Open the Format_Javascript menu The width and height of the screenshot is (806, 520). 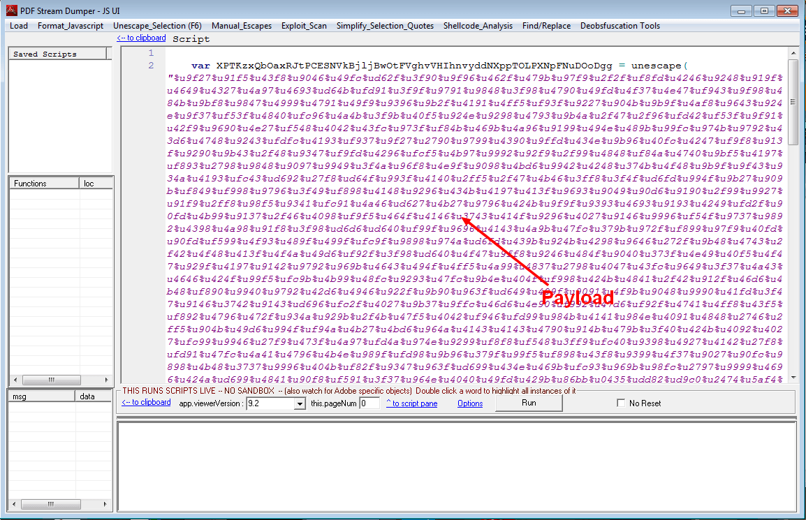pyautogui.click(x=71, y=26)
